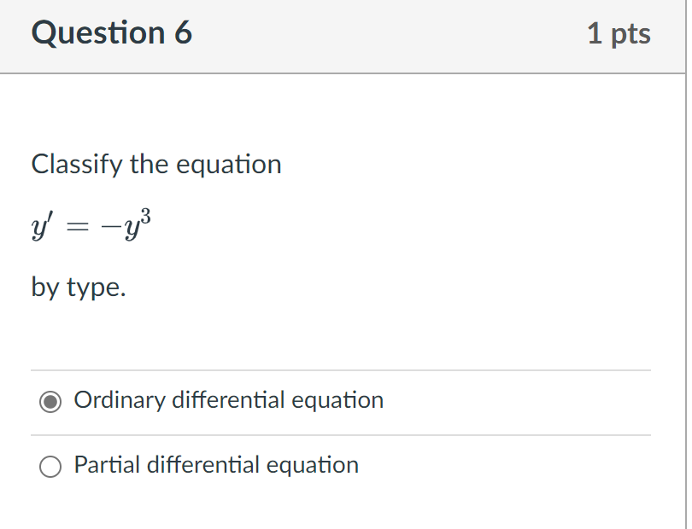Select the Ordinary differential equation radio button
Screen dimensions: 692x529
click(51, 400)
